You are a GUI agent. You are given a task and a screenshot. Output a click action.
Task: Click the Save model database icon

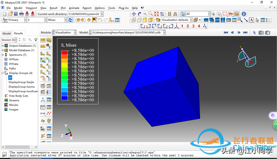click(x=16, y=14)
